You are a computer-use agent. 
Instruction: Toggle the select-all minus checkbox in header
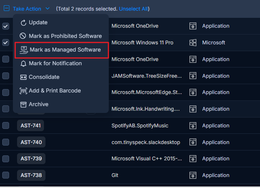(6, 8)
